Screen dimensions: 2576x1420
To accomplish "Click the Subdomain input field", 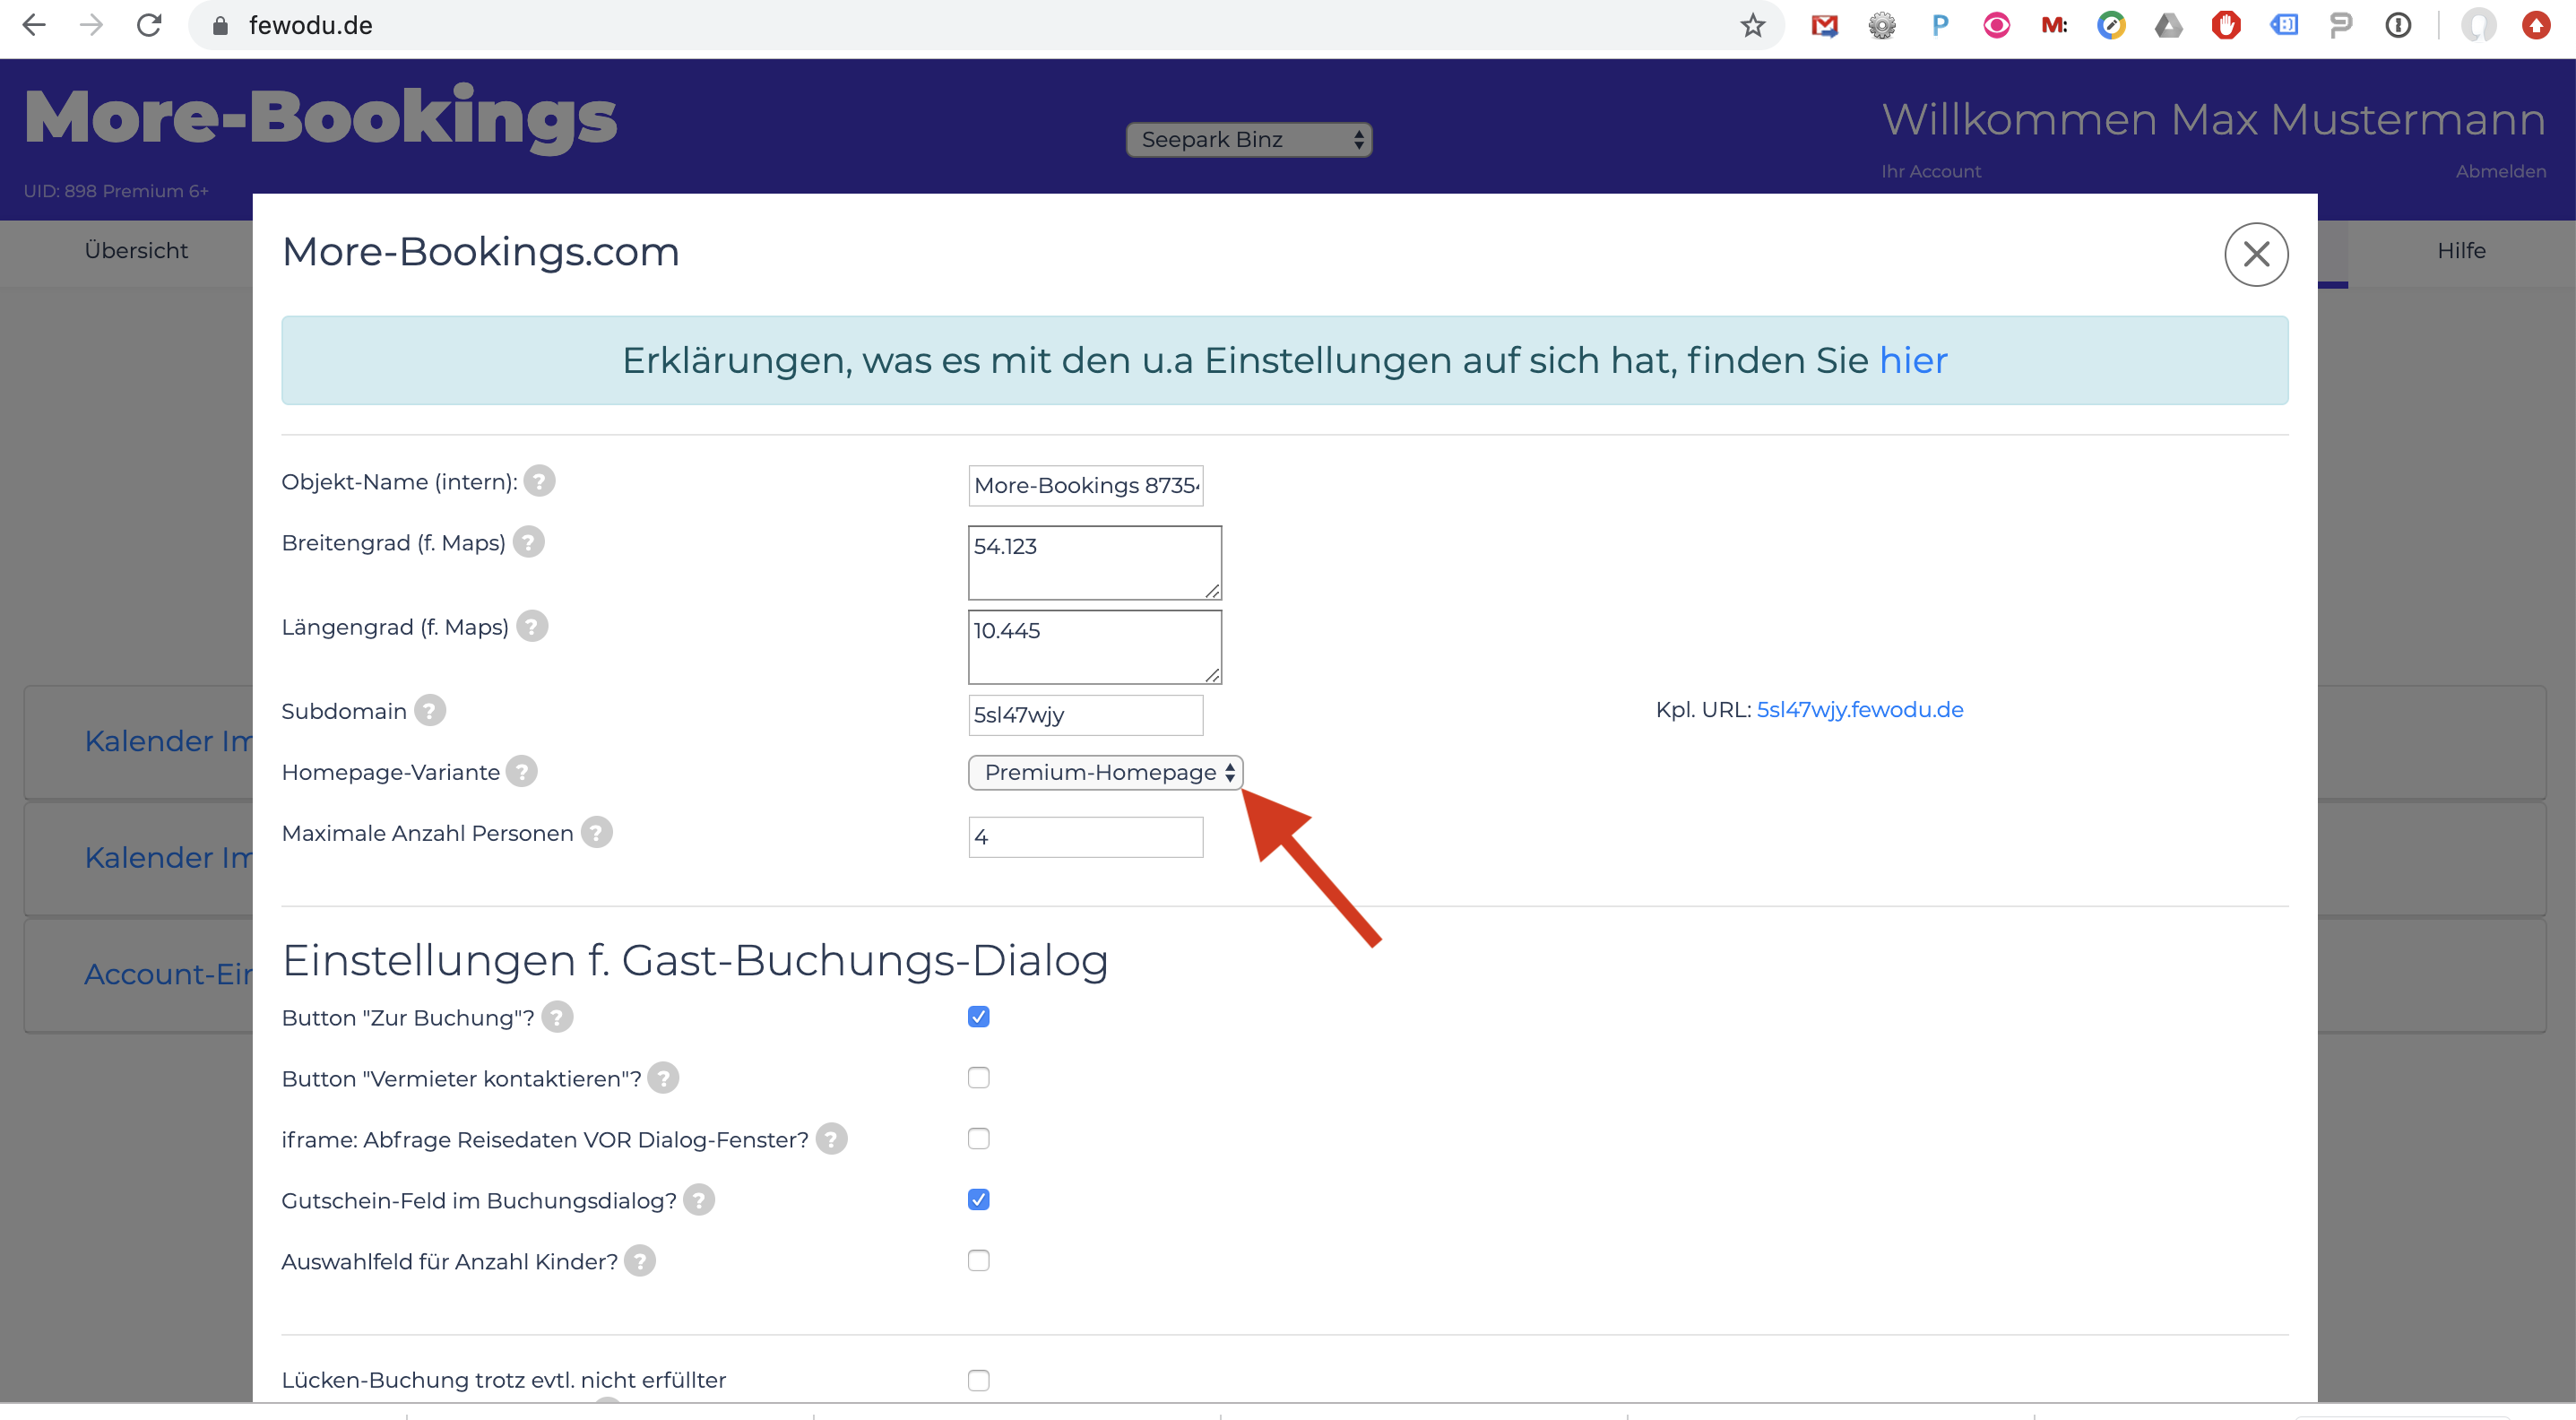I will tap(1085, 715).
